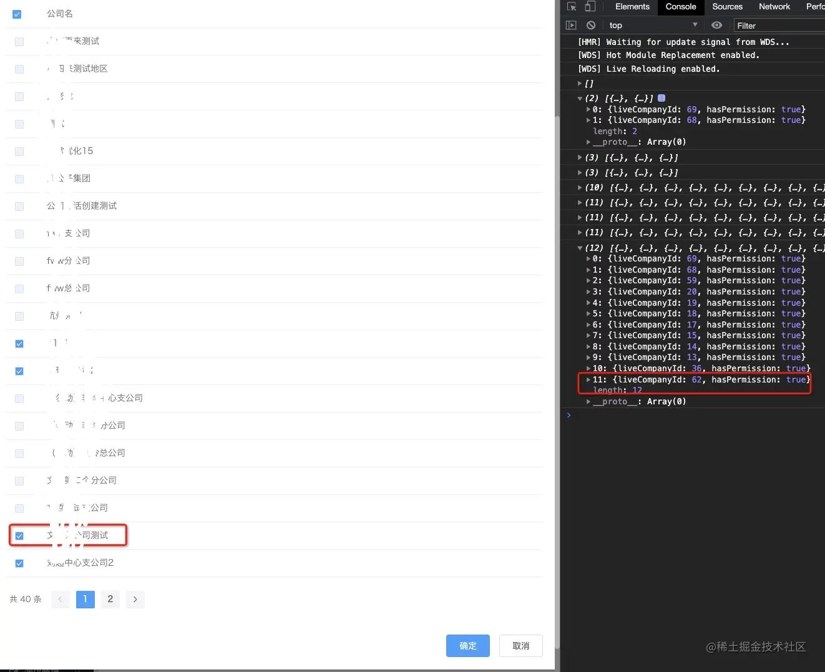Toggle the header 公司名 select-all checkbox
Viewport: 825px width, 672px height.
pos(17,14)
